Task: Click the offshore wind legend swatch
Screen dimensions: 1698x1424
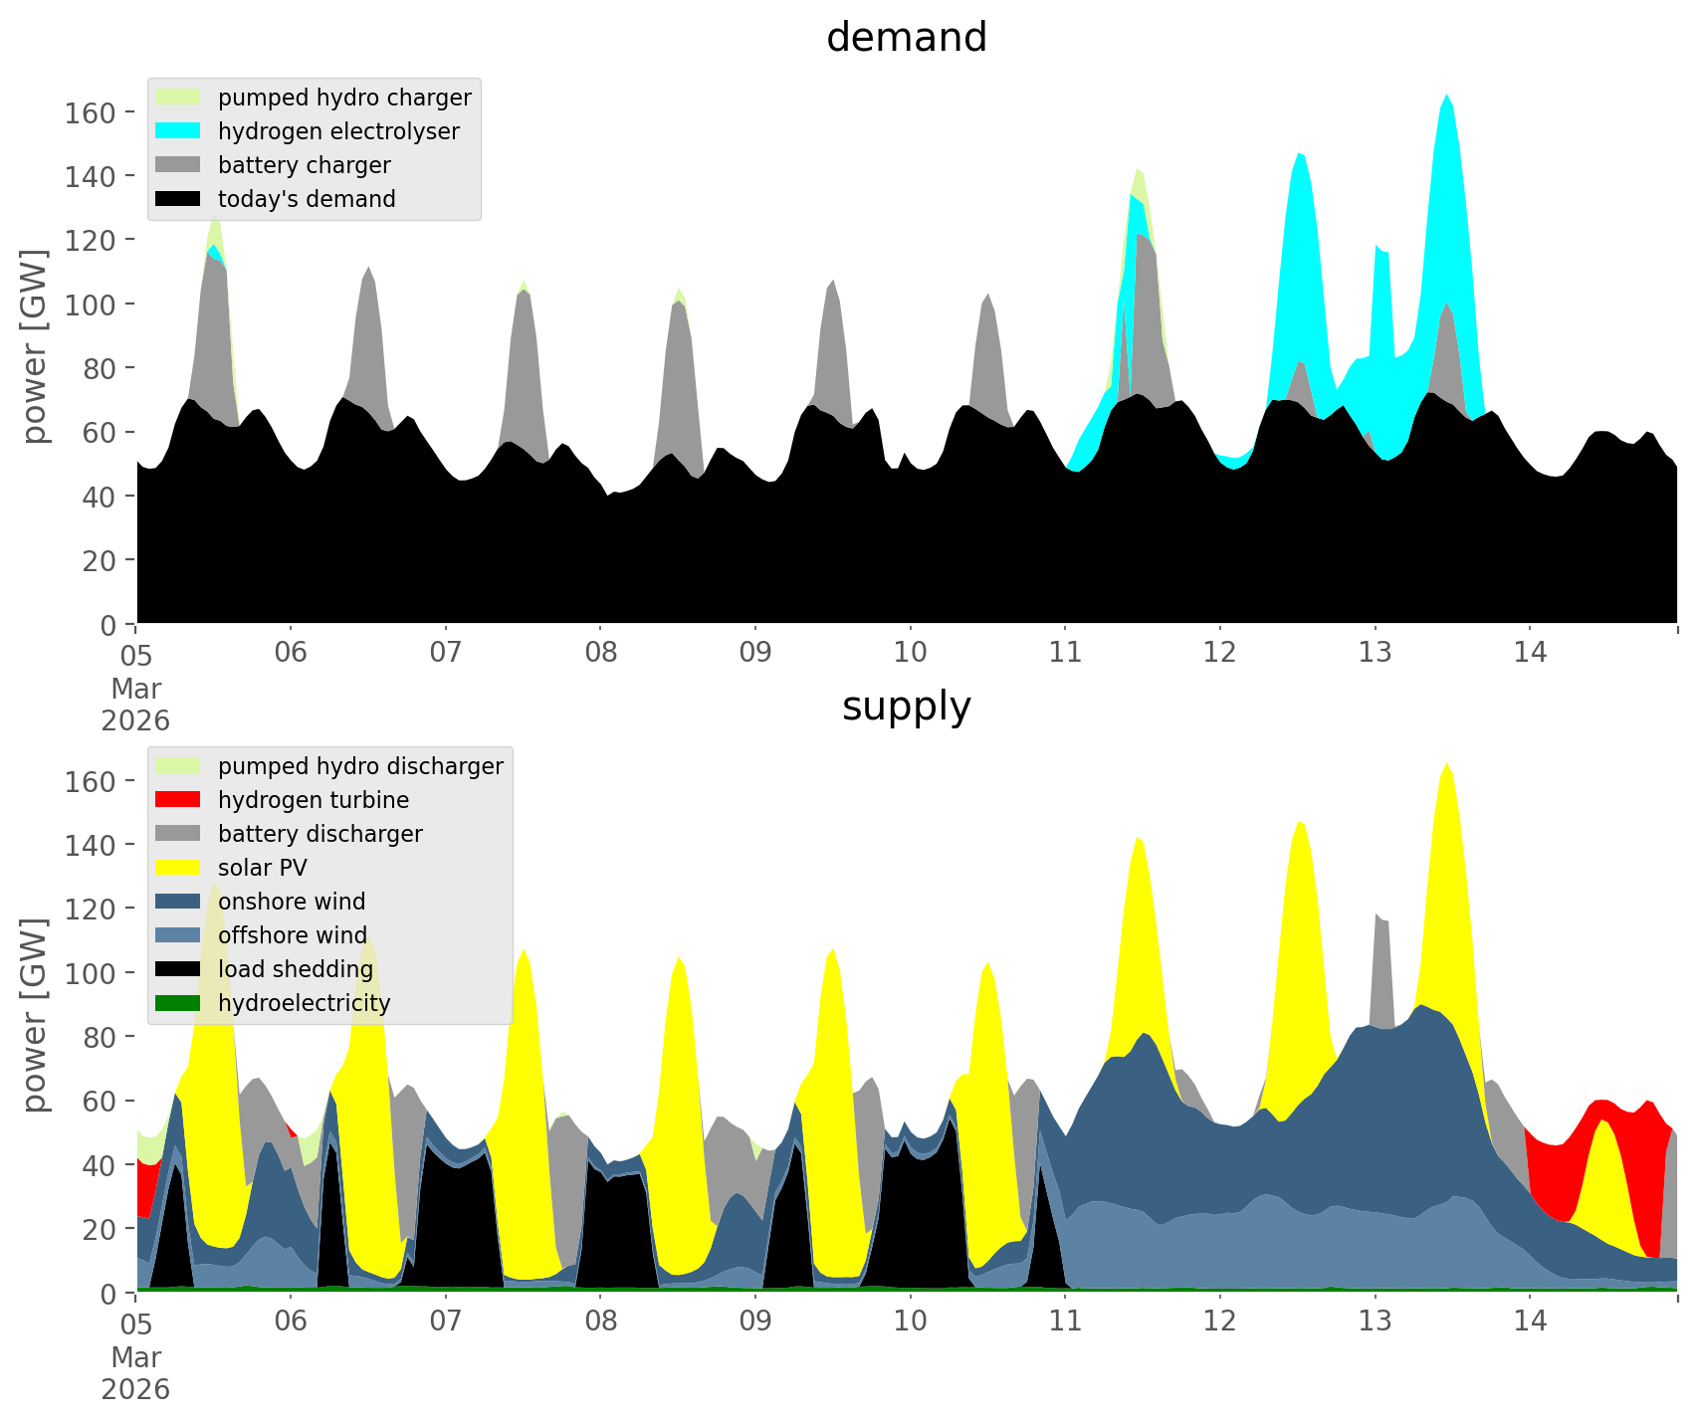Action: click(178, 935)
